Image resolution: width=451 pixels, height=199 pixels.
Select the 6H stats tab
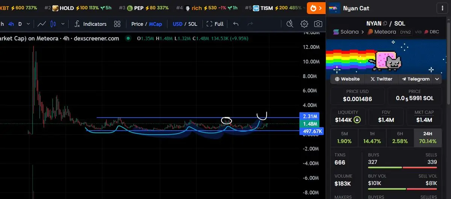point(400,138)
